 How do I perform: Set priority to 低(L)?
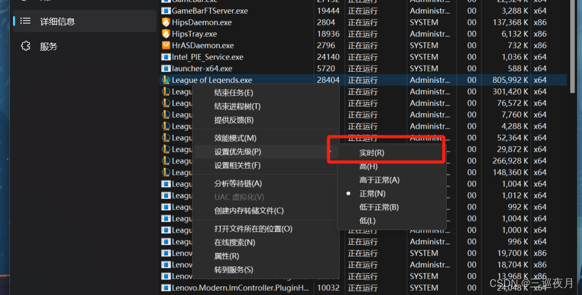click(391, 221)
